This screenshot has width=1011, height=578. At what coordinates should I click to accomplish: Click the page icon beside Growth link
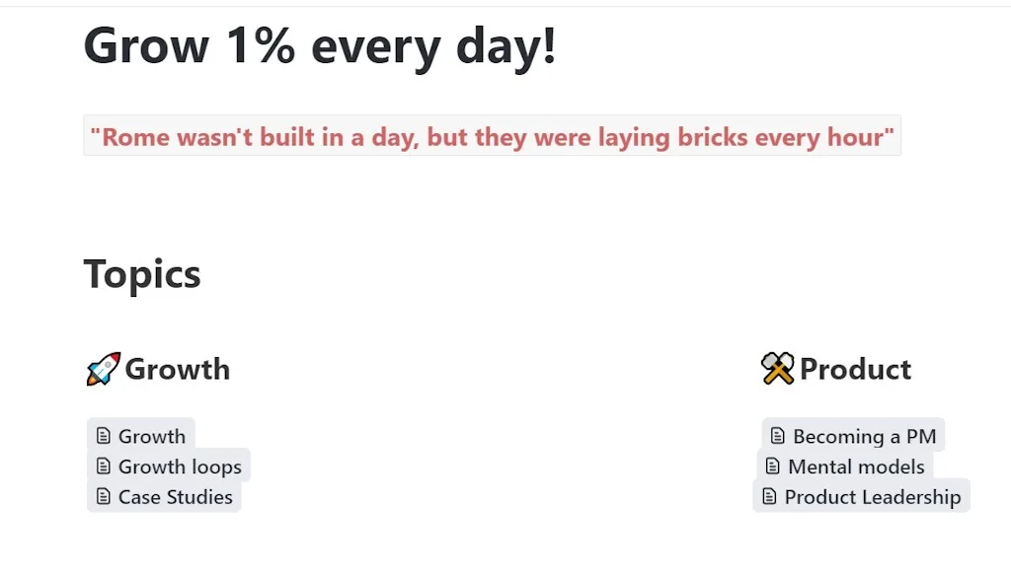(103, 436)
